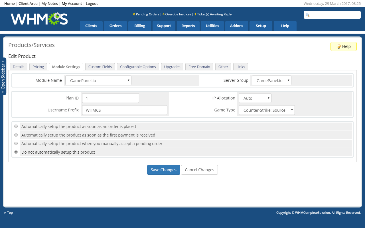Click the Logout link

(92, 3)
